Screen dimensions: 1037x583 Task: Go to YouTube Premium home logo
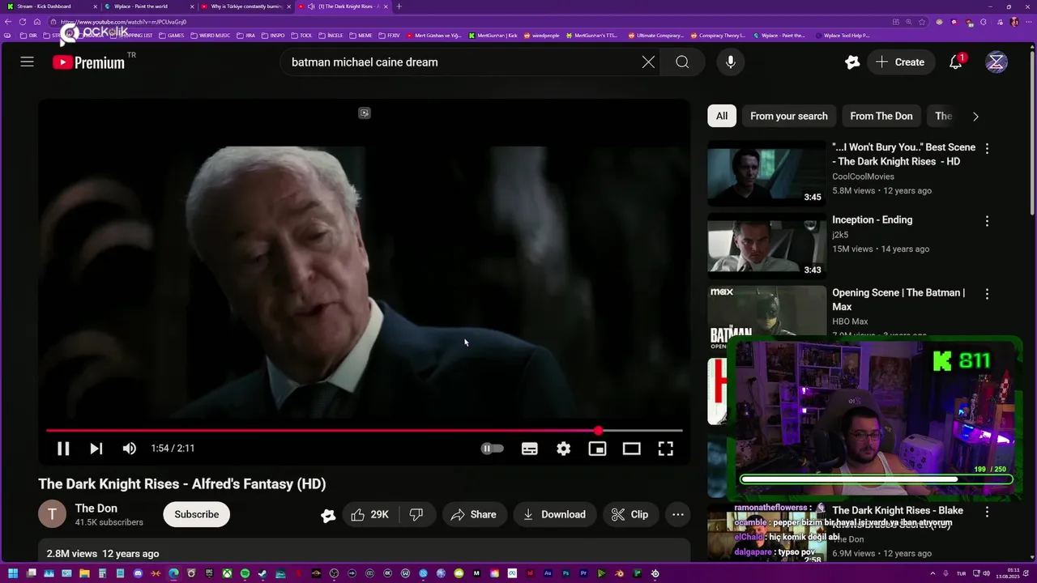tap(89, 62)
